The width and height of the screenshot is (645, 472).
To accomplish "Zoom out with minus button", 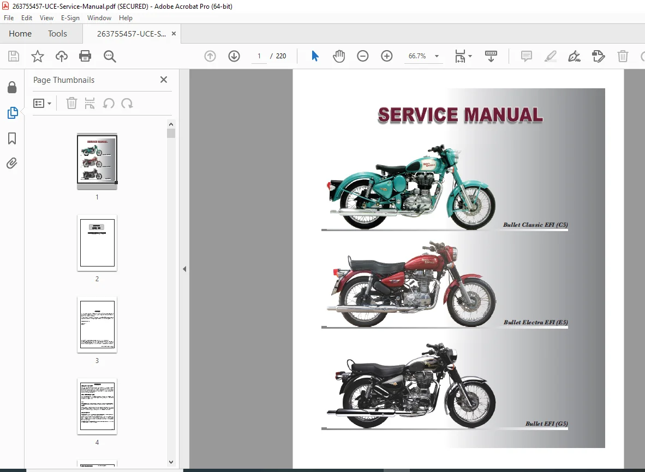I will click(363, 56).
